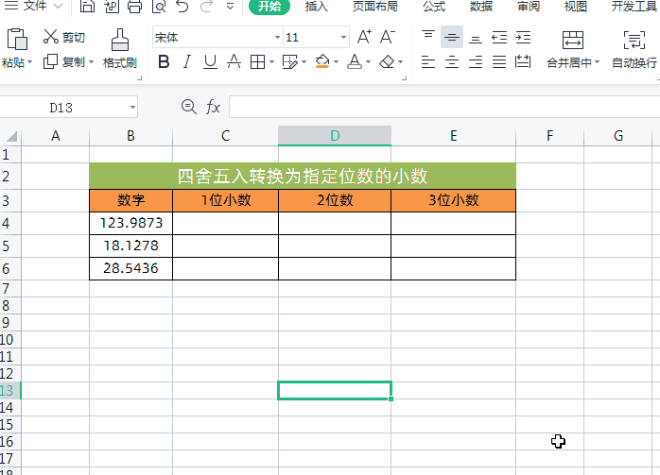Switch to the 视图 (View) tab
Viewport: 660px width, 475px height.
576,6
